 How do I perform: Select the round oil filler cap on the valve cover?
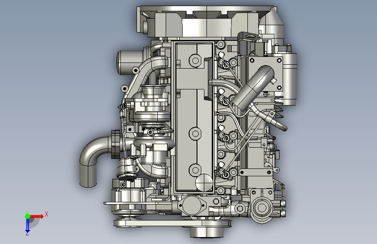[x=204, y=182]
